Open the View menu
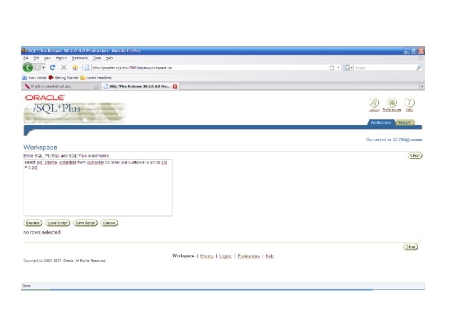 47,58
